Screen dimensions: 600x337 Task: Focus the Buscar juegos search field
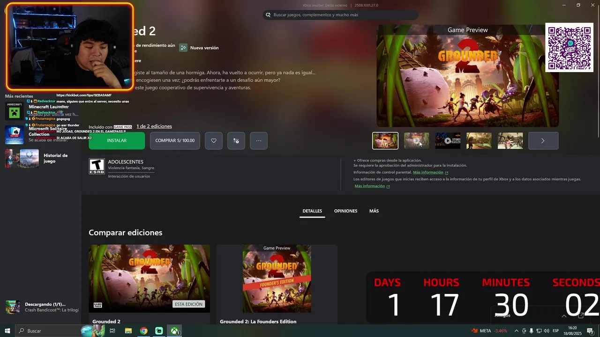[341, 15]
